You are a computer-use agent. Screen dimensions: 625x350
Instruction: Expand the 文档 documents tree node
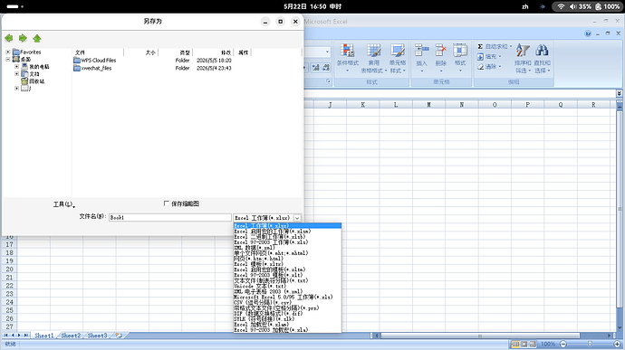[x=16, y=73]
